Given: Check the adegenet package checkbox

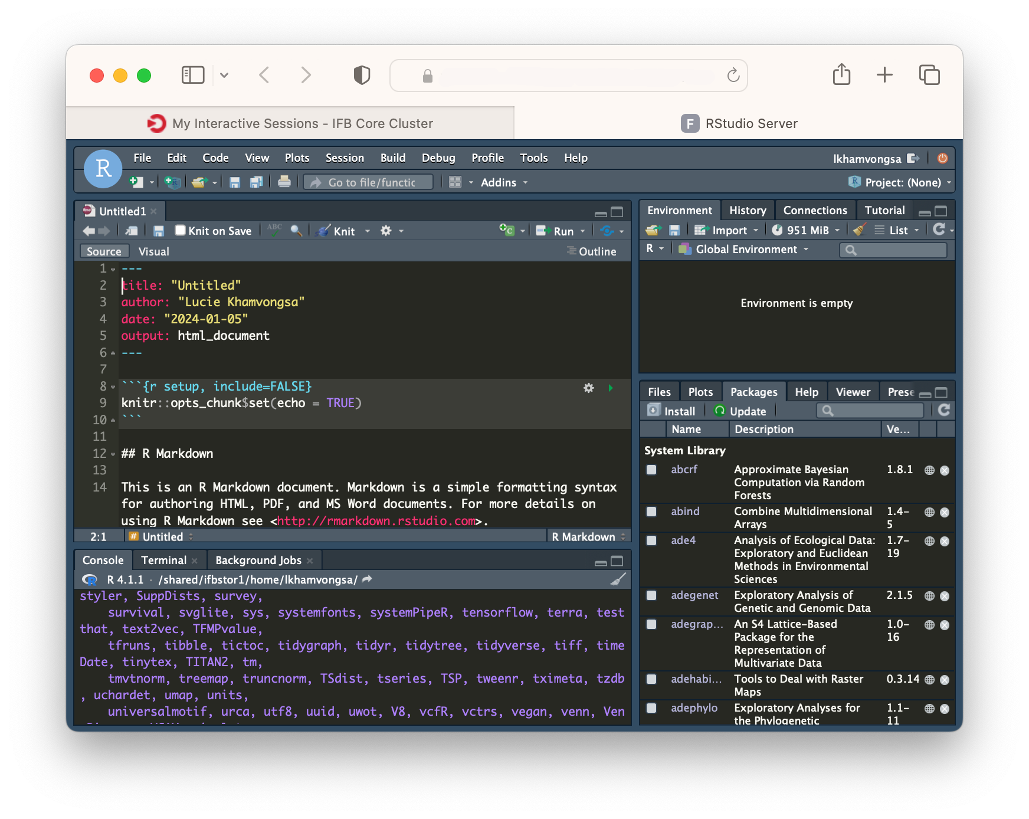Looking at the screenshot, I should tap(651, 595).
